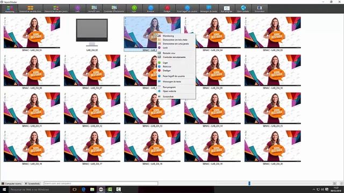Click the green Ligar toolbar icon
This screenshot has width=344, height=193.
[x=134, y=9]
